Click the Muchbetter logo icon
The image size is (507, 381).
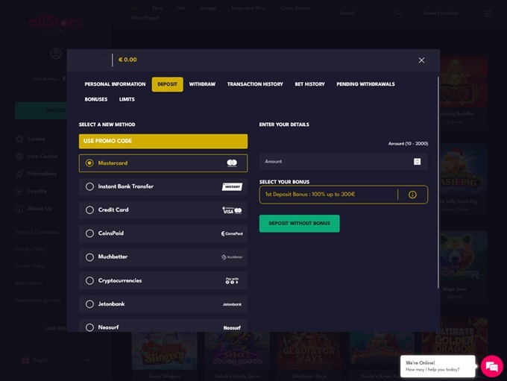pos(232,257)
